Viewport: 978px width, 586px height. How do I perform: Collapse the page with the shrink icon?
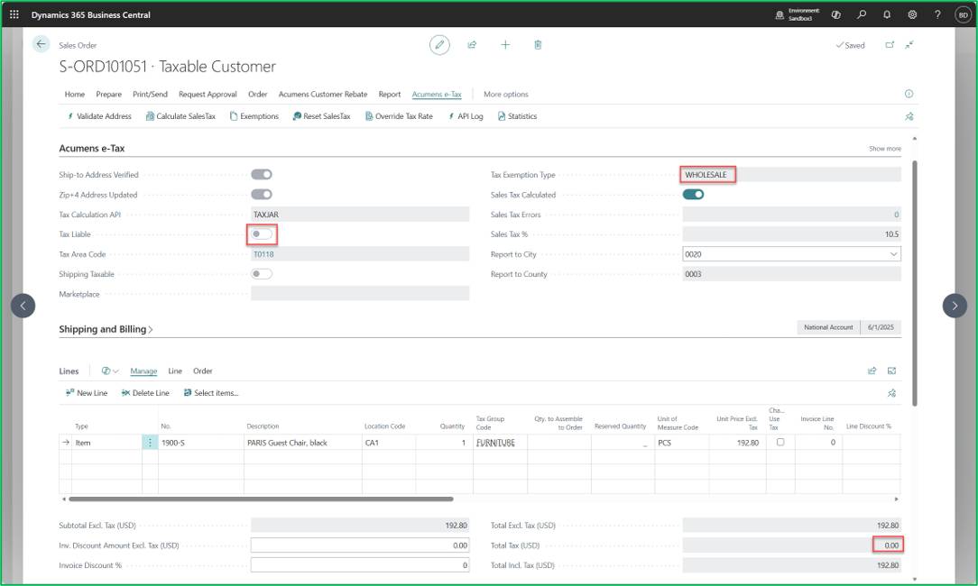coord(910,45)
